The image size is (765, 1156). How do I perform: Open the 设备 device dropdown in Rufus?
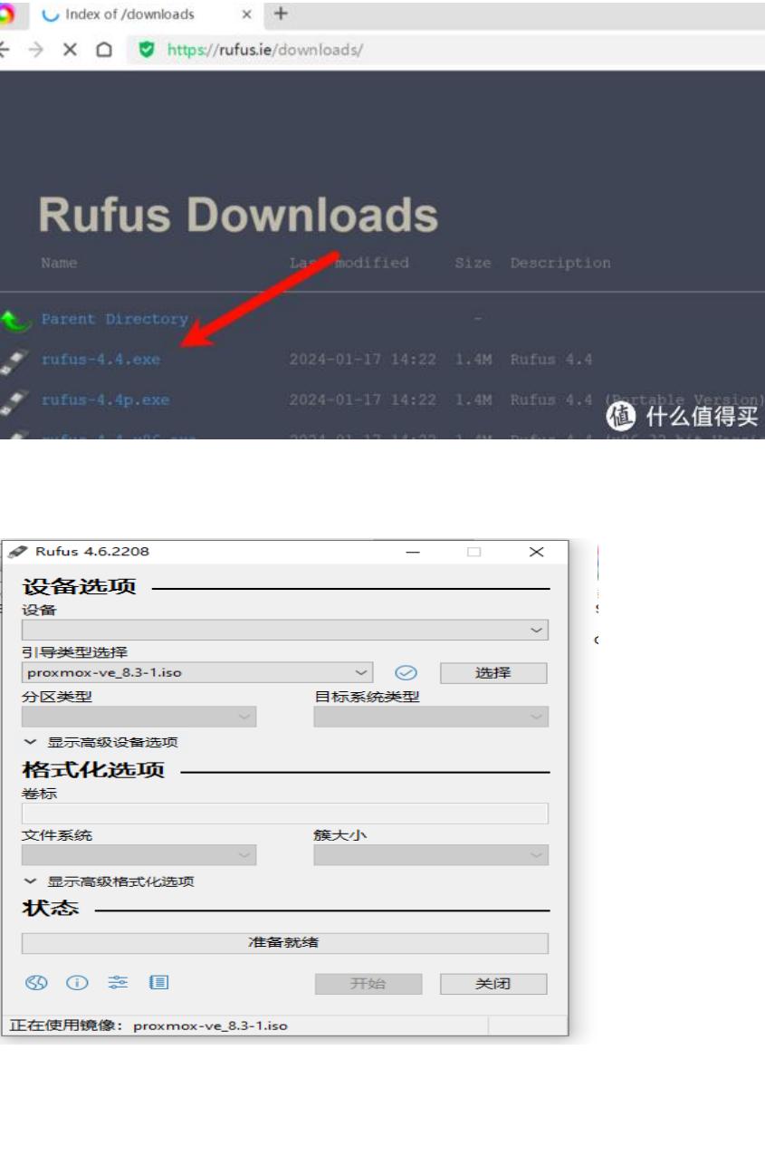click(x=284, y=630)
